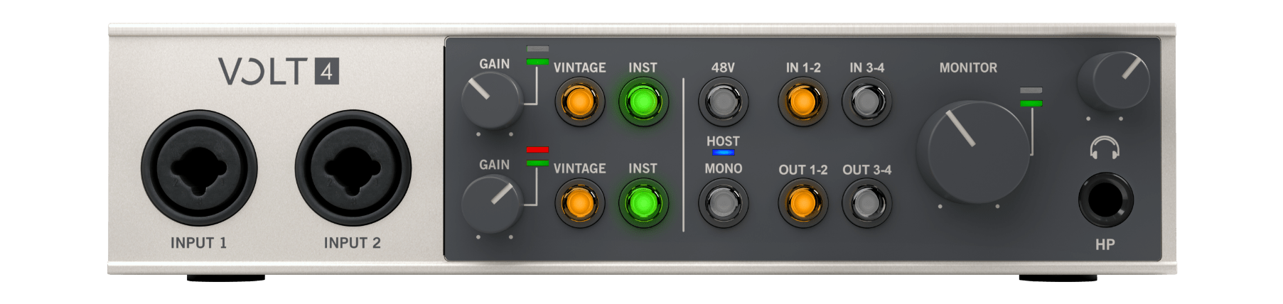Enable 48V phantom power button

723,102
